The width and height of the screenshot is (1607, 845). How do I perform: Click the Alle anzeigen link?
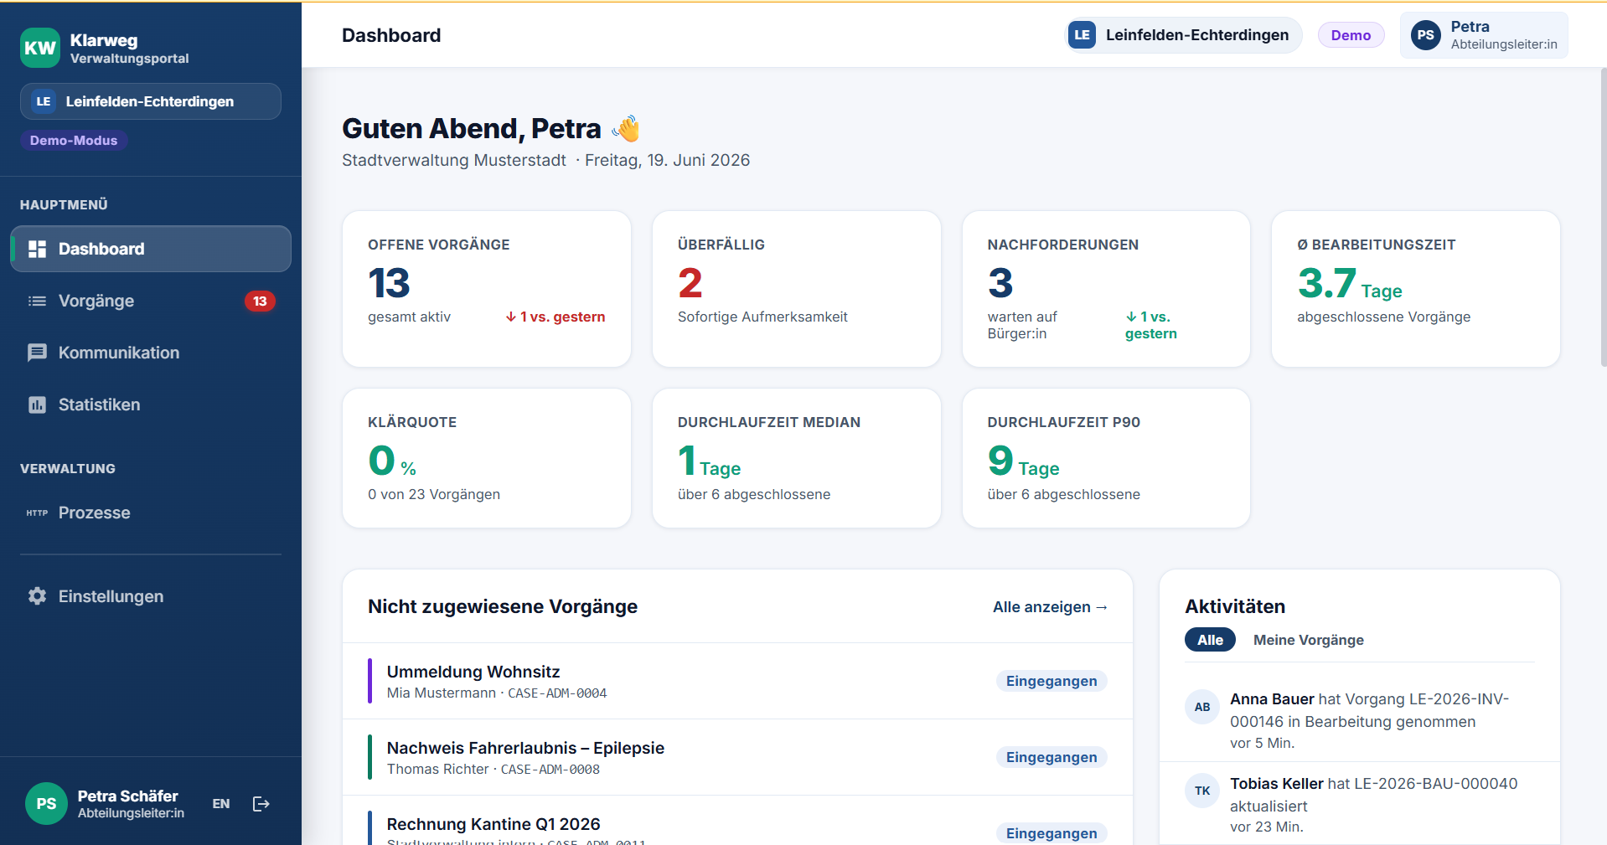click(x=1050, y=607)
